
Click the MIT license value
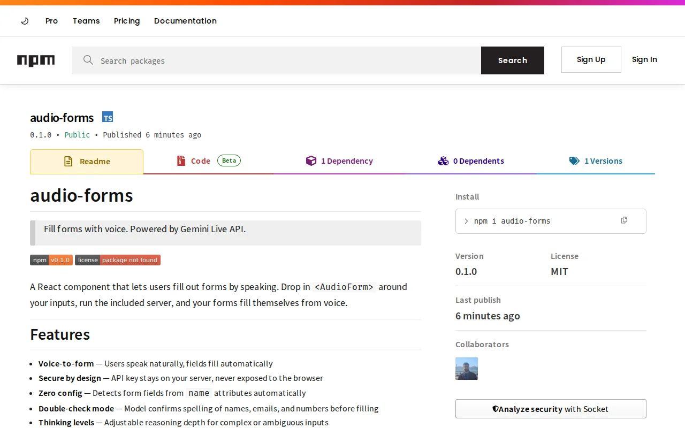(560, 271)
